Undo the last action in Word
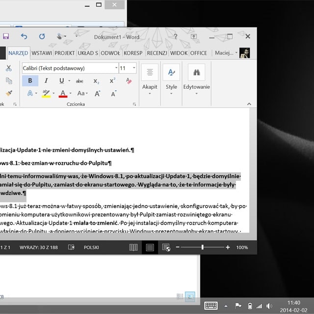Viewport: 314px width, 314px height. (24, 36)
